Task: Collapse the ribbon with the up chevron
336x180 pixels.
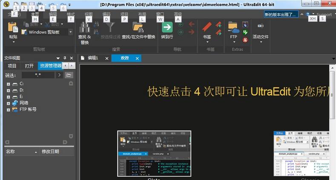Action: (x=302, y=15)
